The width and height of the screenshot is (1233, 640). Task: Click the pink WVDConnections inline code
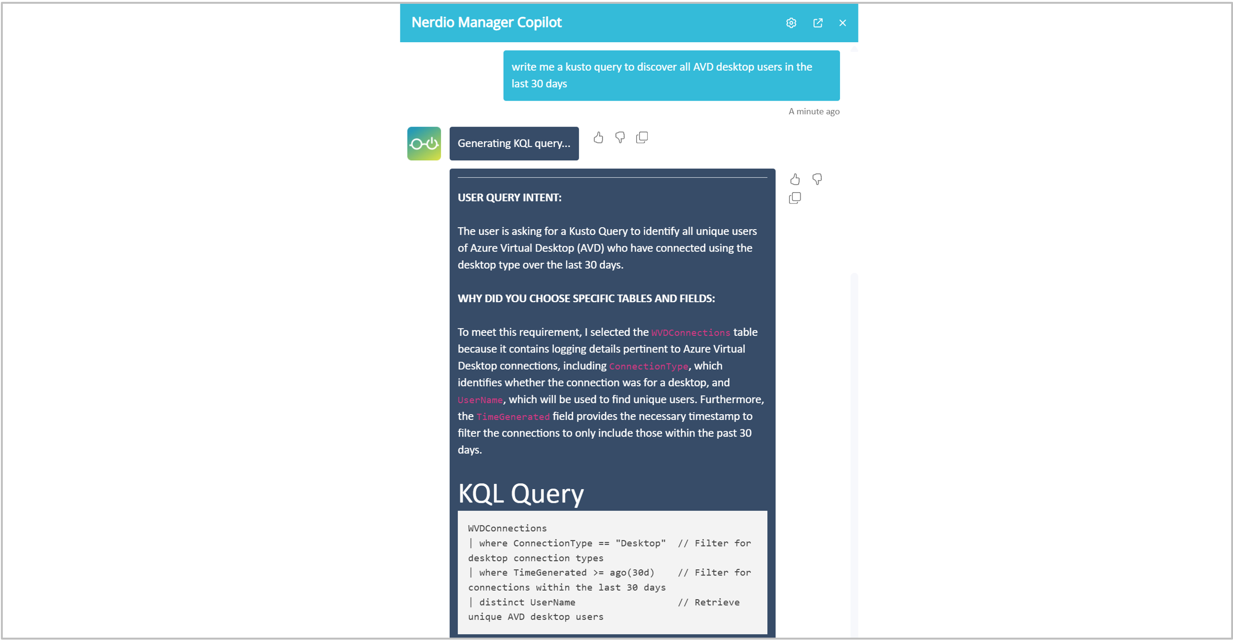[x=690, y=333]
